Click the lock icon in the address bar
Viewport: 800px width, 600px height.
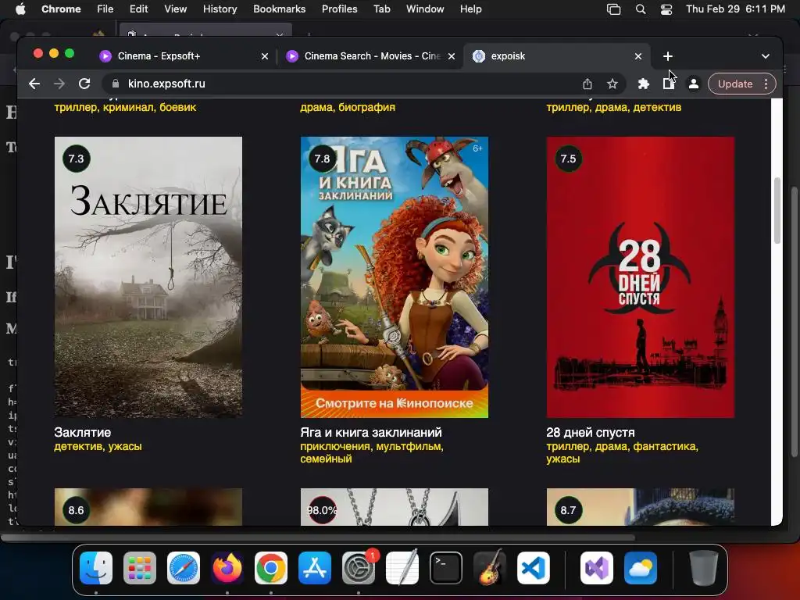coord(116,84)
